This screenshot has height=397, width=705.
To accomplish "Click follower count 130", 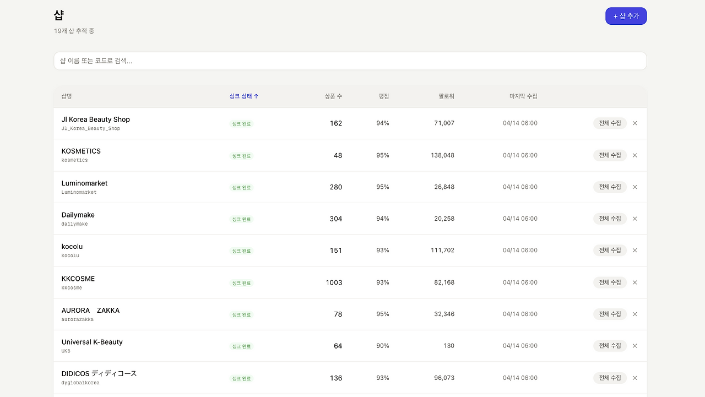I will click(449, 346).
